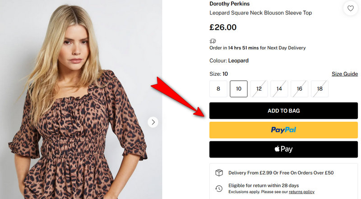Show next product image with arrow

coord(153,122)
